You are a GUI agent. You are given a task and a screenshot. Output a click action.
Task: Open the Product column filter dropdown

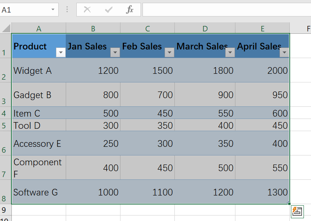[x=61, y=53]
